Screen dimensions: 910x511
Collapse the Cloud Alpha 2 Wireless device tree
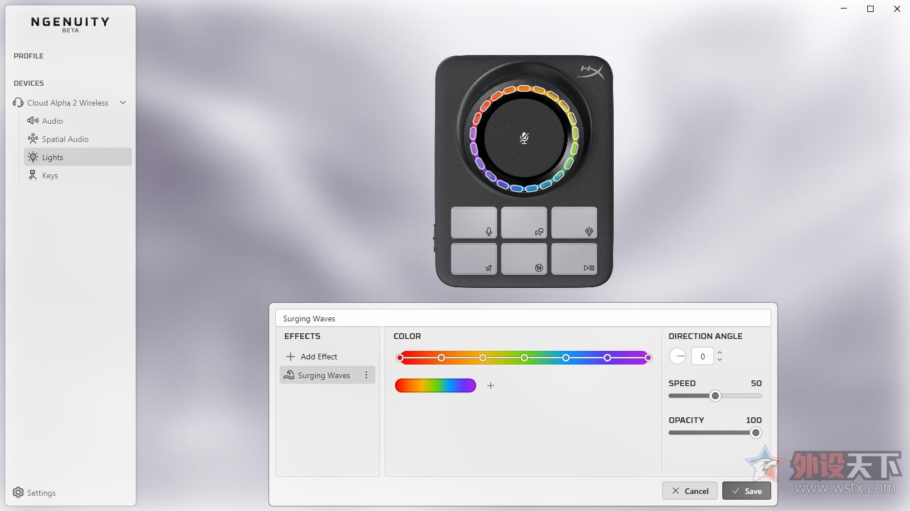[x=123, y=103]
